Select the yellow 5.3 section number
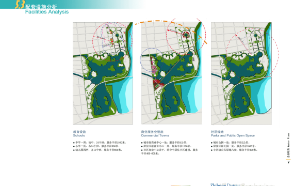 (x=20, y=5)
